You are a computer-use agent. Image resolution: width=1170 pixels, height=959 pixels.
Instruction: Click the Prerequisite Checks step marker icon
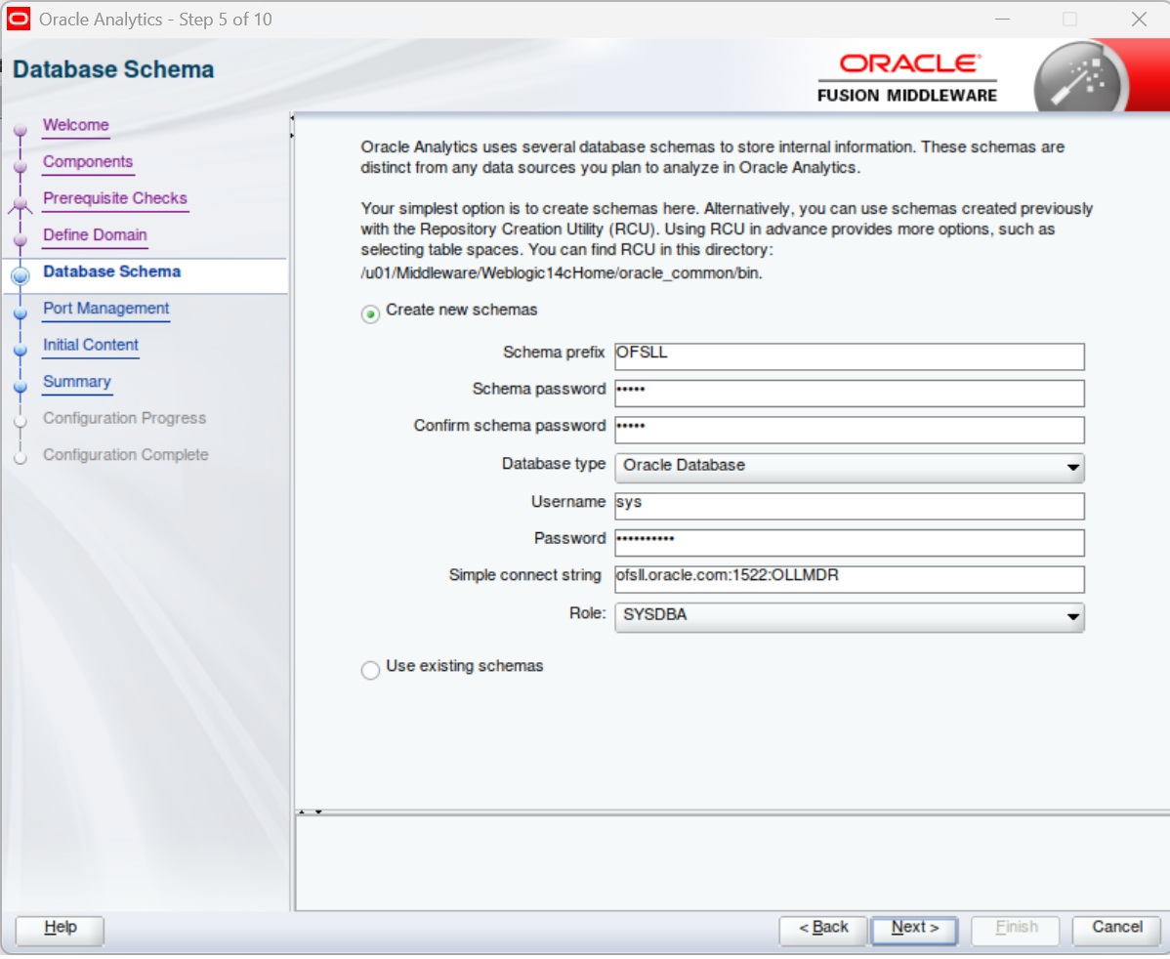point(21,204)
